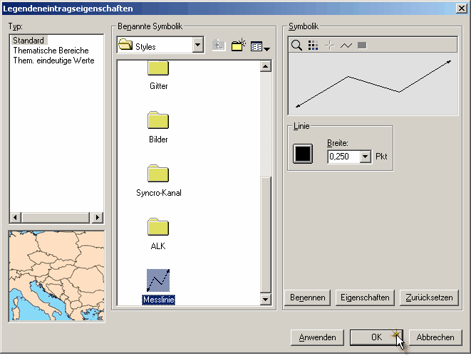The width and height of the screenshot is (471, 358).
Task: Click the magnifier zoom icon in Symbolik
Action: coord(296,46)
